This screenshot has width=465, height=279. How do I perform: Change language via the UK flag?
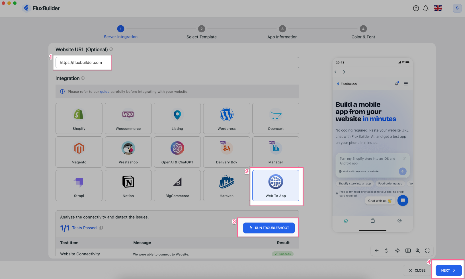pos(438,8)
